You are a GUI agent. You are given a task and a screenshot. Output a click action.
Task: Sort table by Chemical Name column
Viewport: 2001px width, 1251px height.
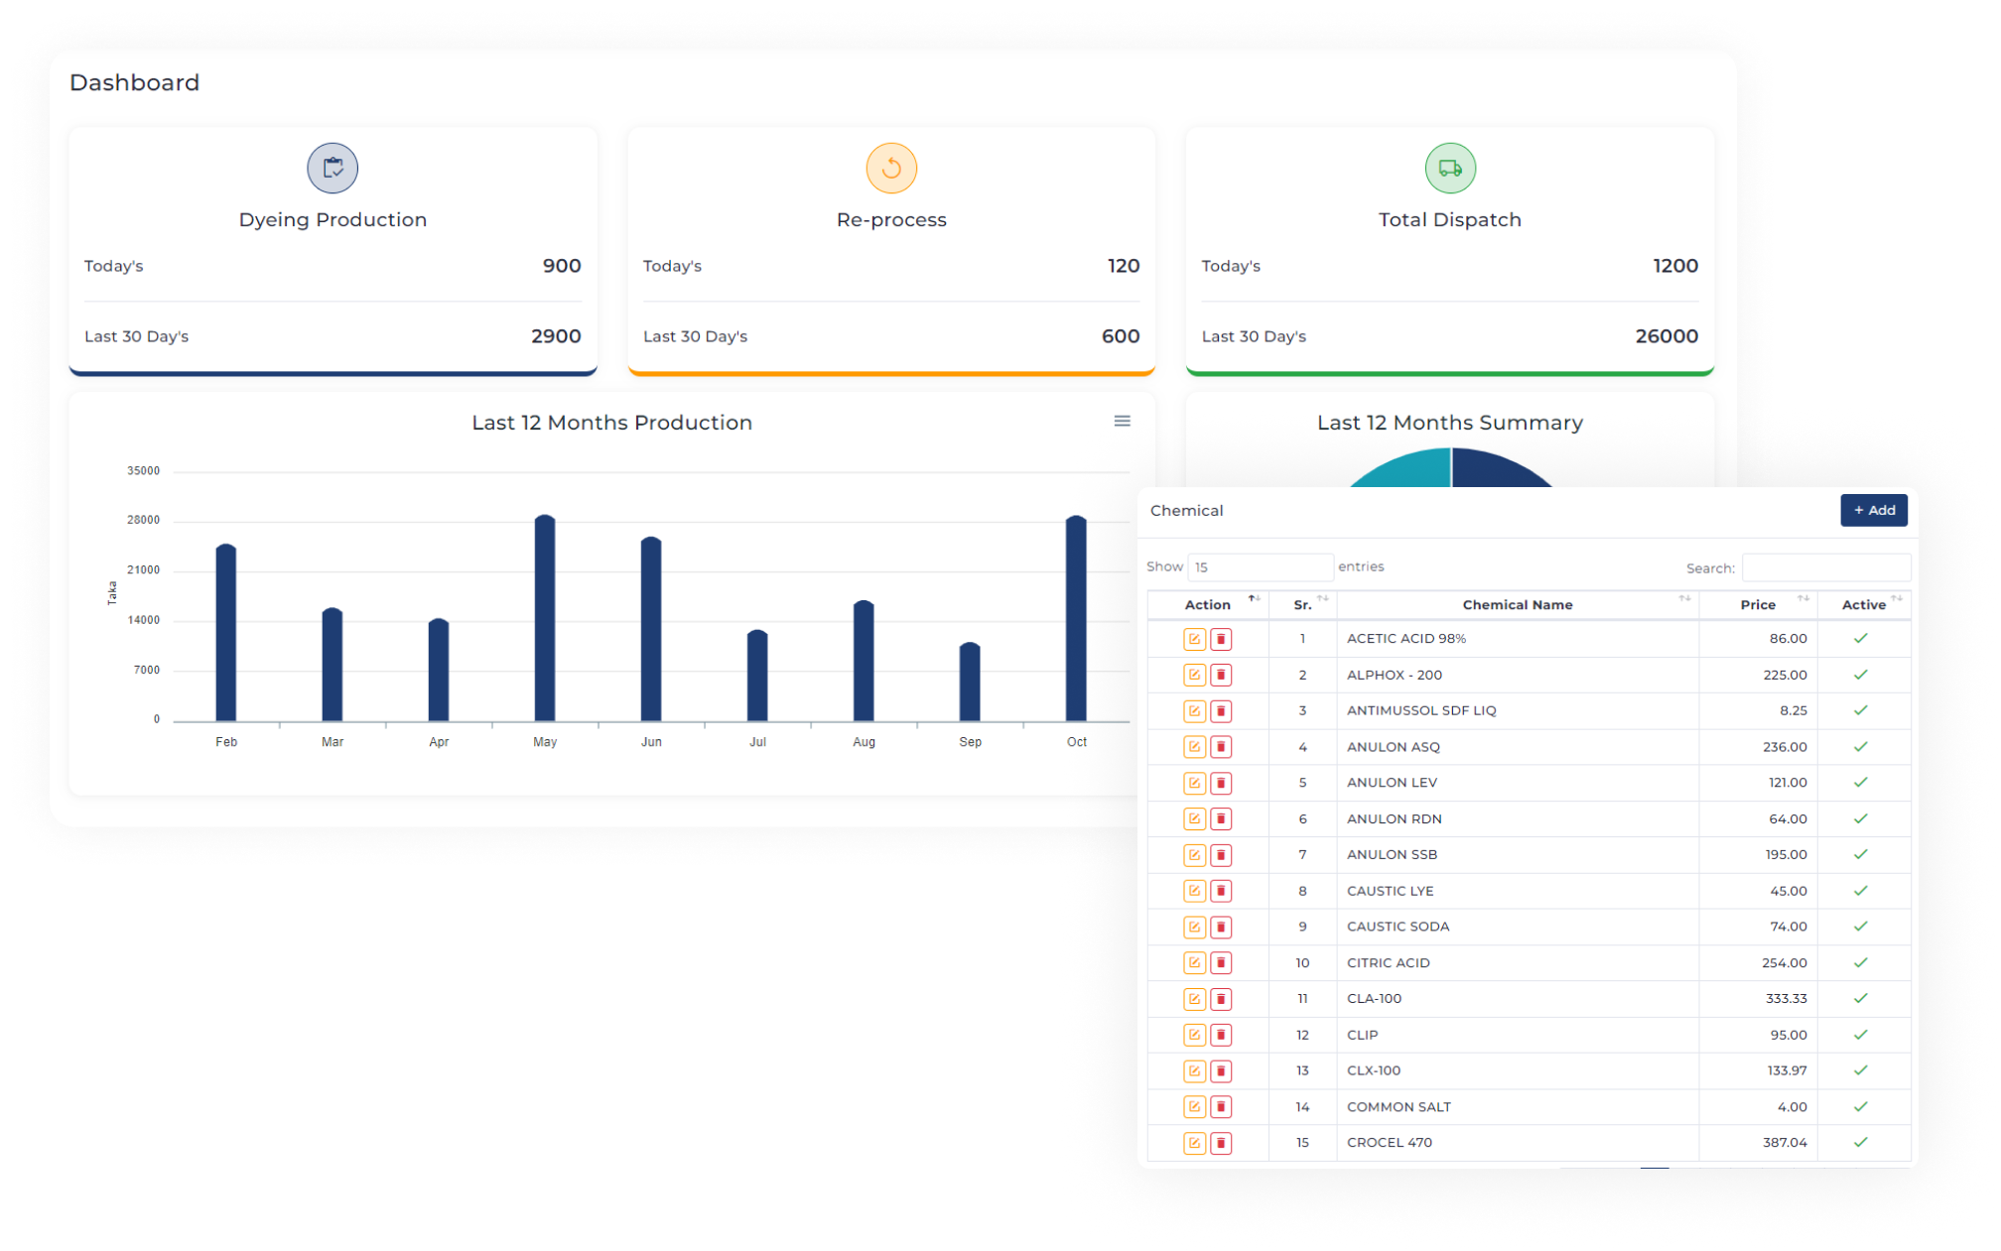point(1517,604)
